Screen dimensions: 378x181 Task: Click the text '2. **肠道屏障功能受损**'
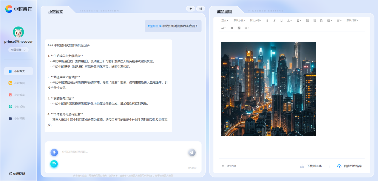click(x=64, y=77)
